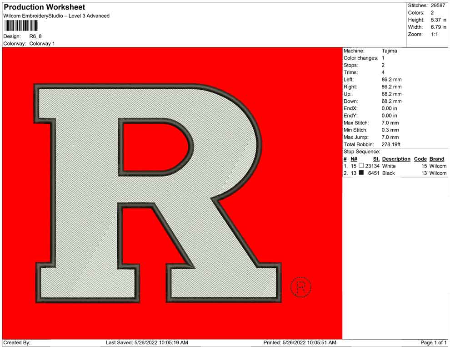Select the Stitches value 29587
This screenshot has width=450, height=347.
tap(439, 5)
